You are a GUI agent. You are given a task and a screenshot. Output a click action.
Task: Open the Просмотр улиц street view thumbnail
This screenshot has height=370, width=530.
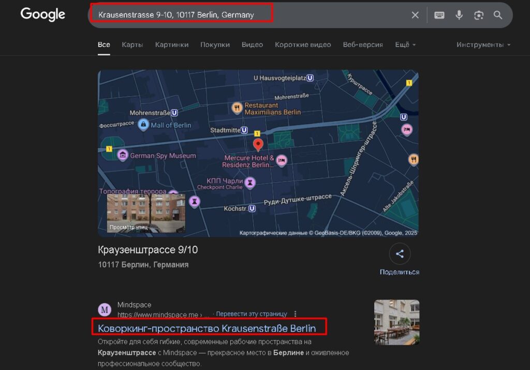click(x=146, y=213)
